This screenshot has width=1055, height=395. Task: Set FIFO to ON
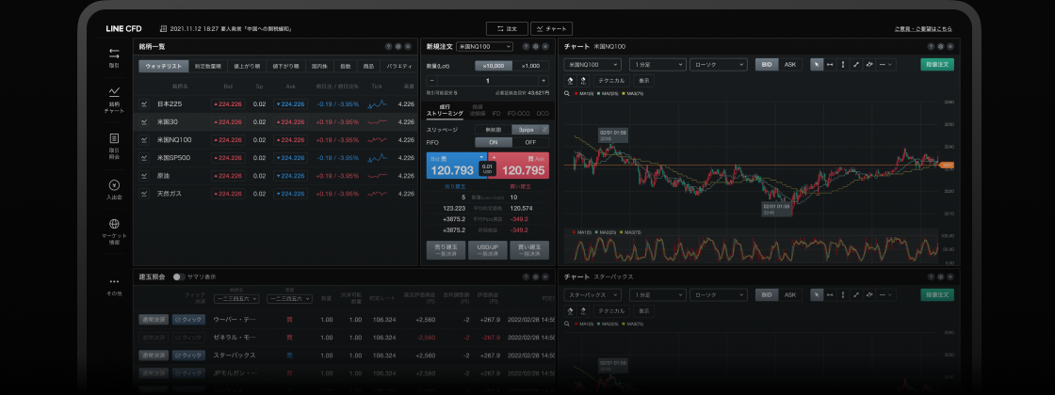click(494, 142)
